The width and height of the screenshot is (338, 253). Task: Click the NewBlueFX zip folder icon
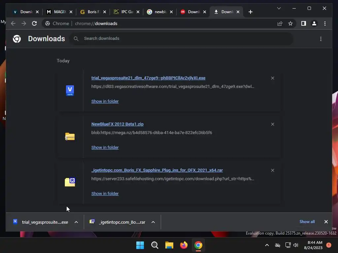[x=70, y=136]
